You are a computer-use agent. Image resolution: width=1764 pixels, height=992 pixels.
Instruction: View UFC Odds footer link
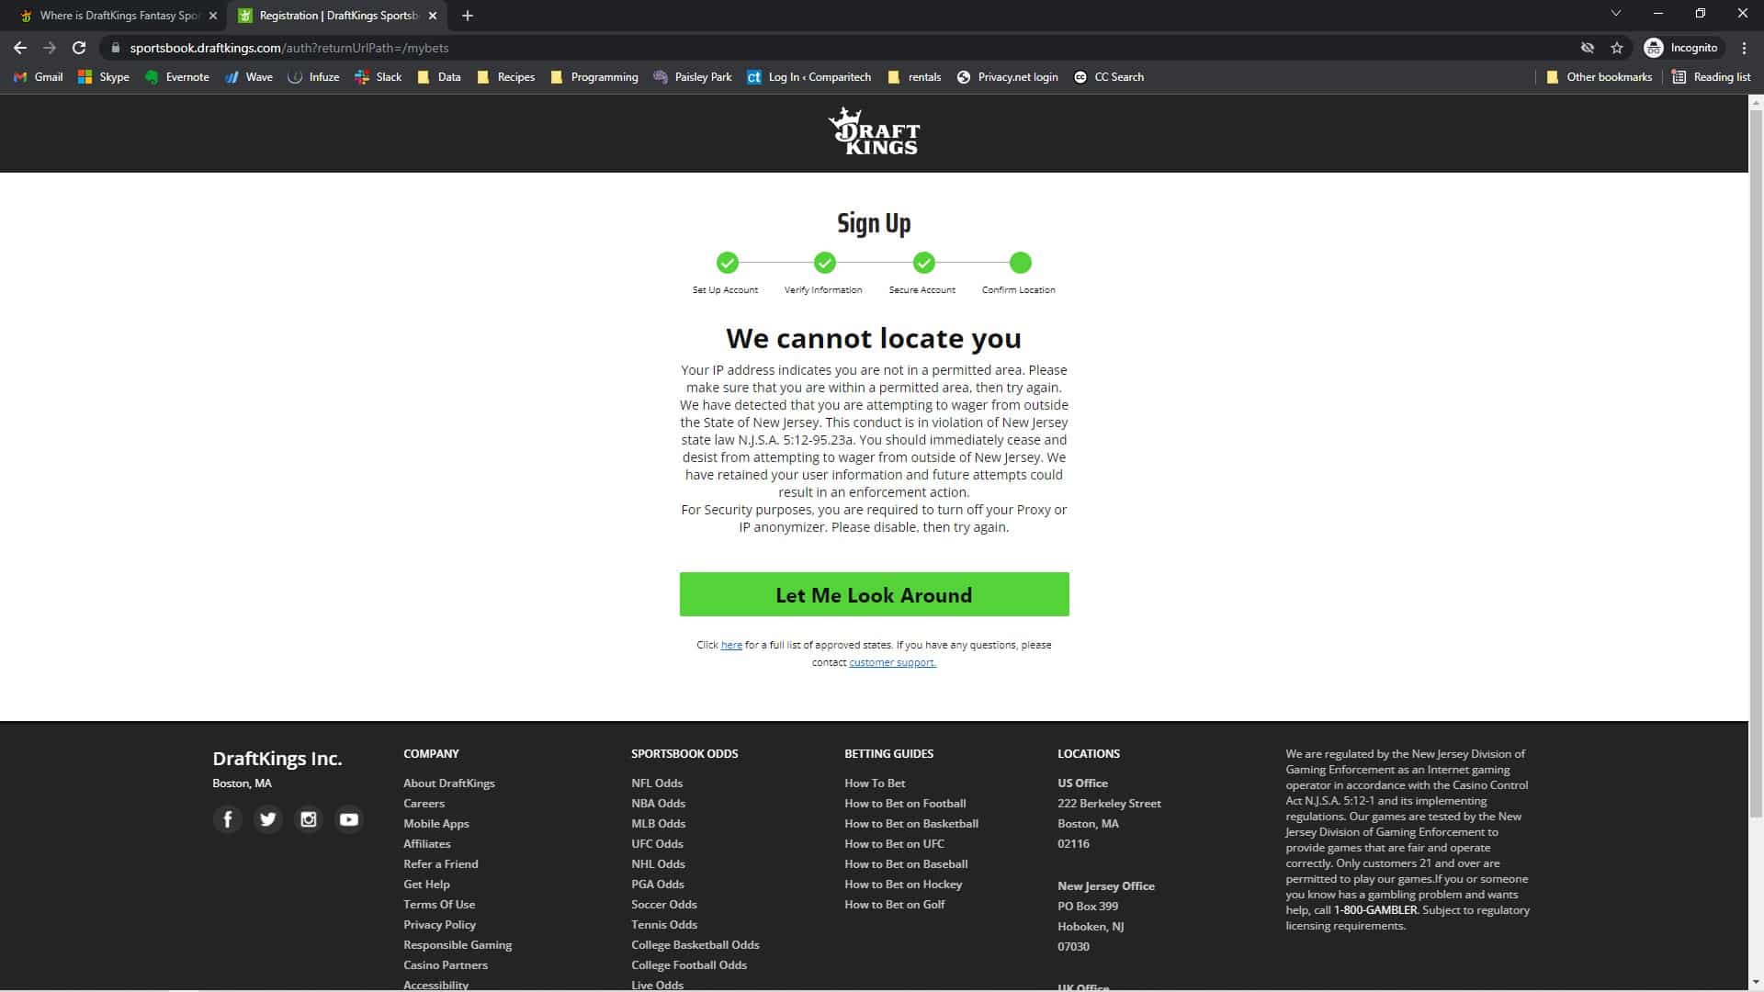658,844
